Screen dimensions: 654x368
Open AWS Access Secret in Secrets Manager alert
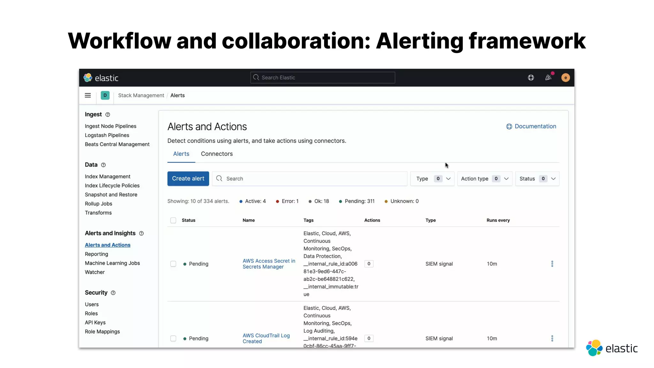point(269,264)
